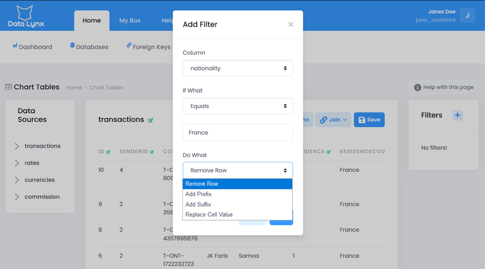
Task: Switch to the My Box tab
Action: tap(130, 20)
